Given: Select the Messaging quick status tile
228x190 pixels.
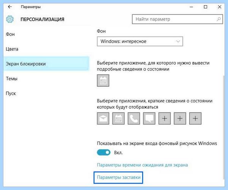Looking at the screenshot, I should (149, 118).
